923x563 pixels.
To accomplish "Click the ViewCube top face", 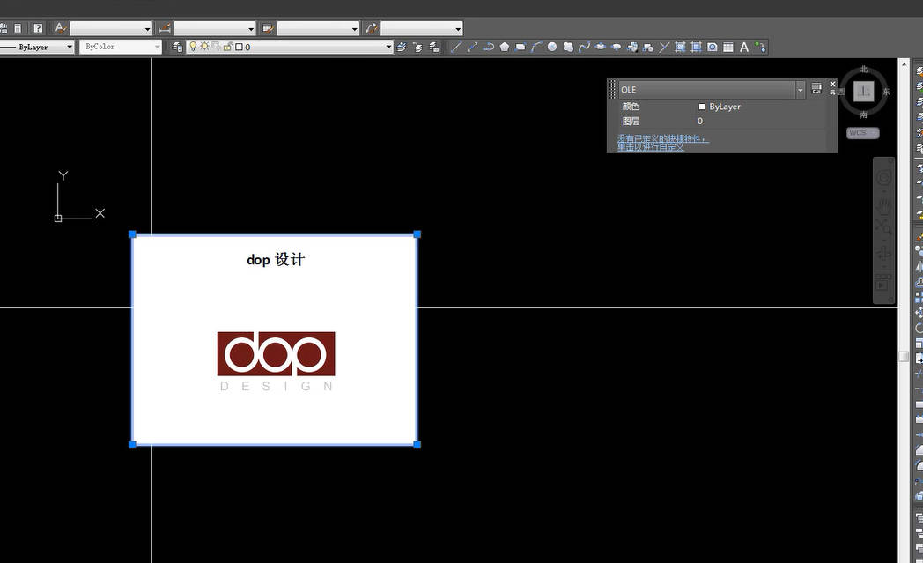I will pos(863,92).
